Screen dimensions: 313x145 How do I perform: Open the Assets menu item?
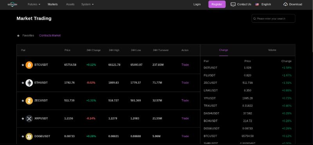70,4
